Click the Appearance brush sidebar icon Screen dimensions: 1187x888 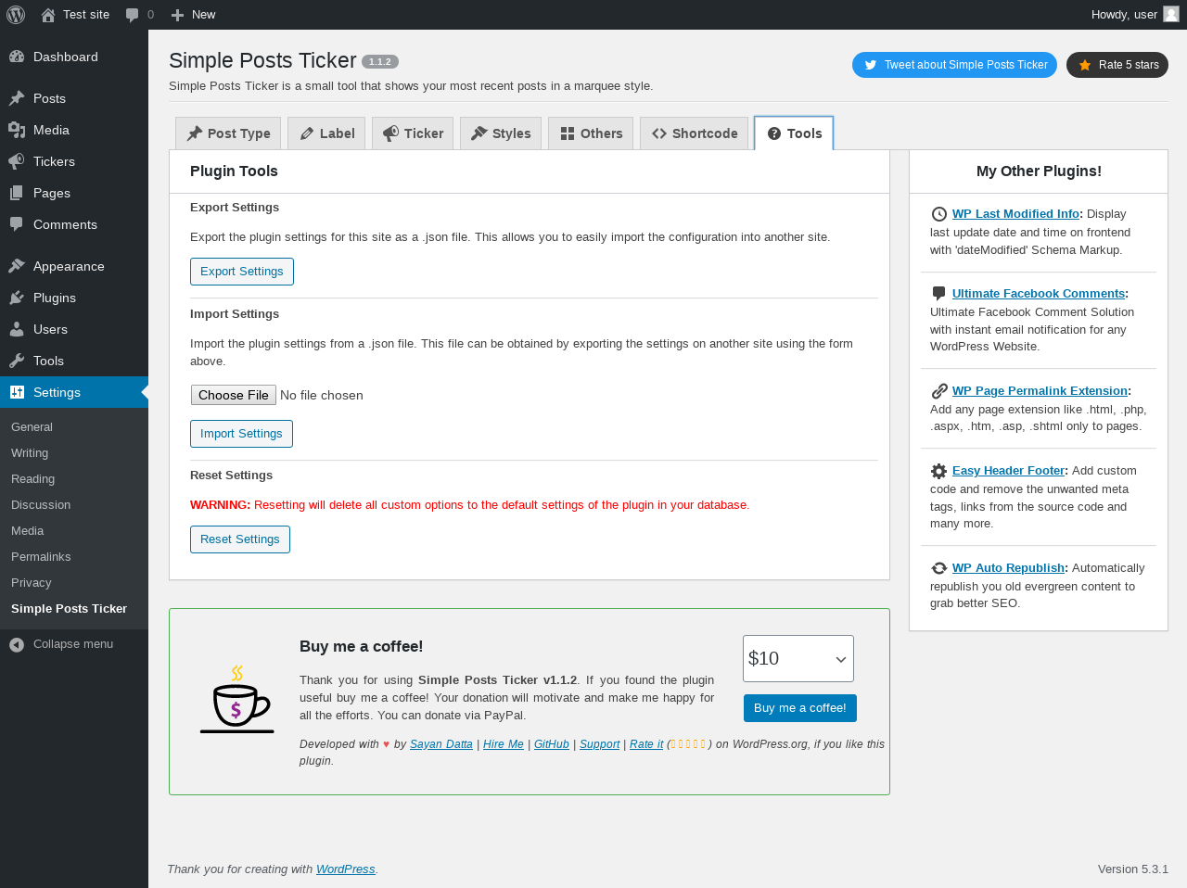point(17,266)
